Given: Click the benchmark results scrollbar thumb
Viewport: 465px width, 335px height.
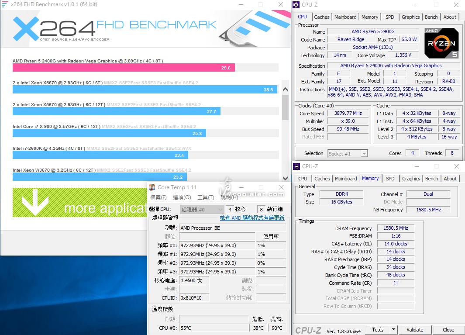Looking at the screenshot, I should pyautogui.click(x=286, y=107).
